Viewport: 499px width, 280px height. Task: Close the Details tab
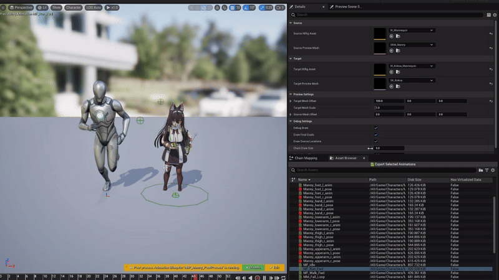click(324, 7)
